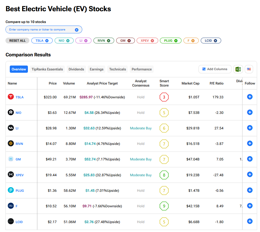This screenshot has width=260, height=232.
Task: Remove PLUG chip from comparison
Action: [x=176, y=41]
